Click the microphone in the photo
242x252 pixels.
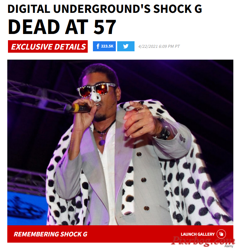pyautogui.click(x=77, y=108)
